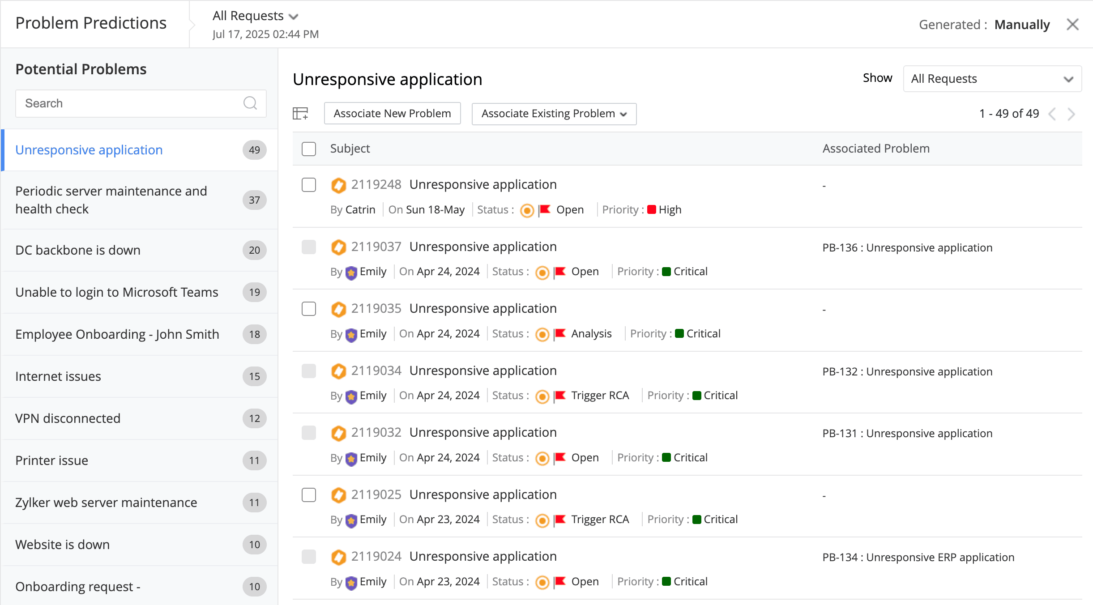
Task: Click the next page arrow
Action: pyautogui.click(x=1071, y=114)
